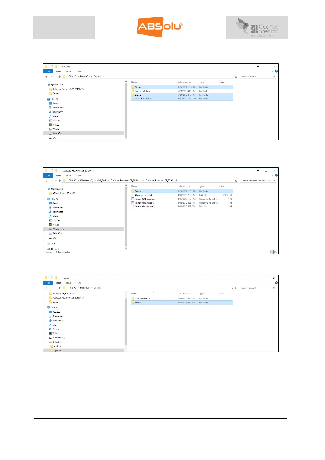325x460 pixels.
Task: Click Help icon in Database Factory window
Action: click(x=276, y=175)
